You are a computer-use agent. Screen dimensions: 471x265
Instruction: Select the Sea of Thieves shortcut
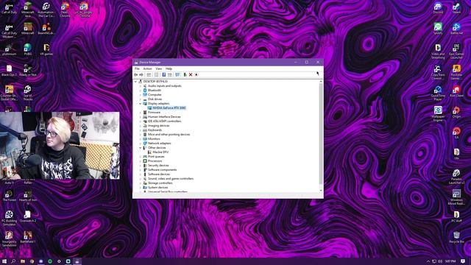[28, 93]
